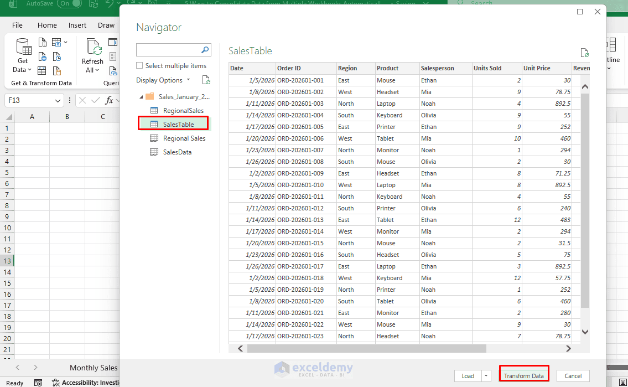Viewport: 628px width, 387px height.
Task: Open the Display Options dropdown
Action: [x=163, y=80]
